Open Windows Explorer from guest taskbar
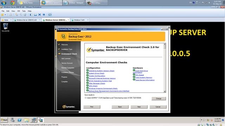This screenshot has width=225, height=126. coord(27,120)
